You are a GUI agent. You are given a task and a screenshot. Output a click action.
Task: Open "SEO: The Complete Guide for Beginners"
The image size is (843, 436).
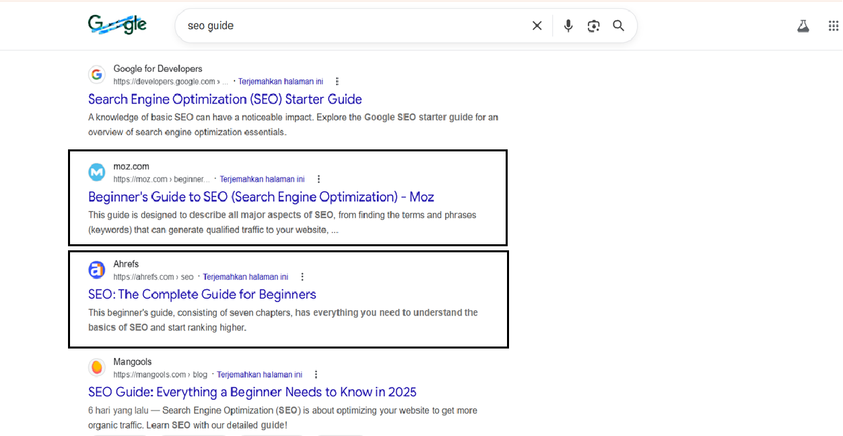coord(202,294)
